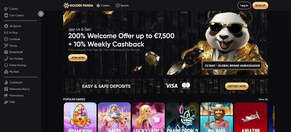This screenshot has width=291, height=132.
Task: Switch to the Casino top tab
Action: point(103,5)
